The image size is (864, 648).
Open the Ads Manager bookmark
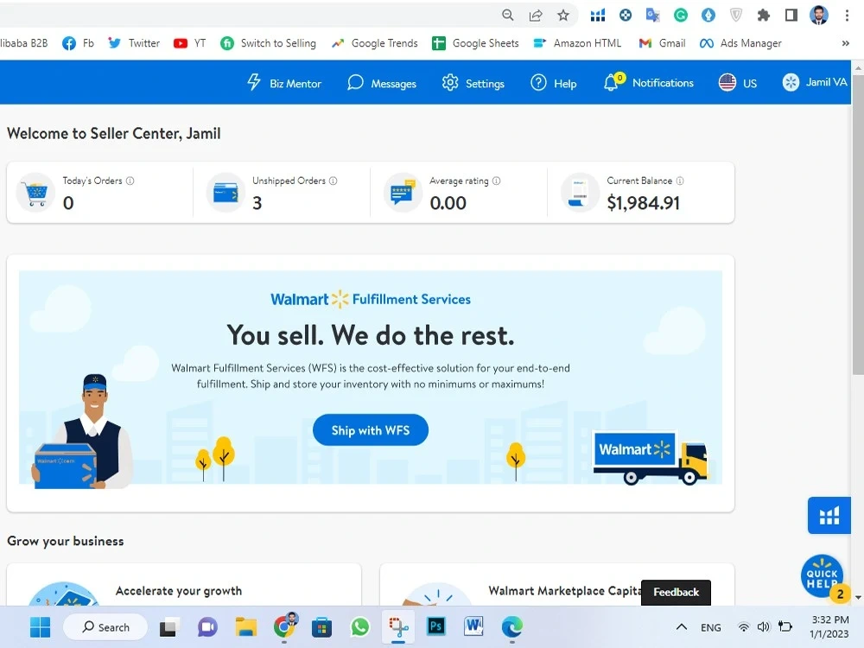(740, 43)
